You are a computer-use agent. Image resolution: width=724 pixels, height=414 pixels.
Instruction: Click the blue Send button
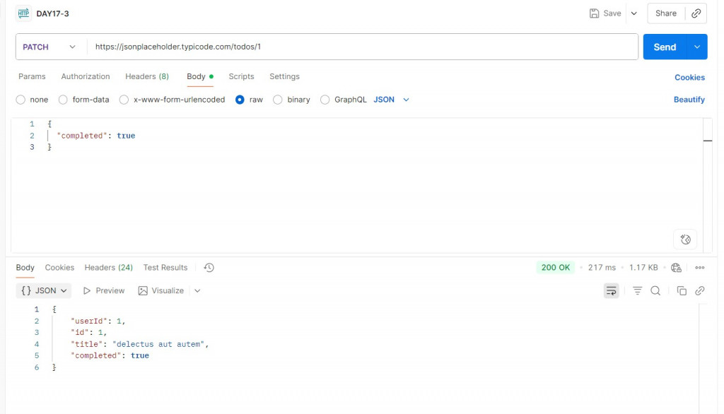pos(665,47)
